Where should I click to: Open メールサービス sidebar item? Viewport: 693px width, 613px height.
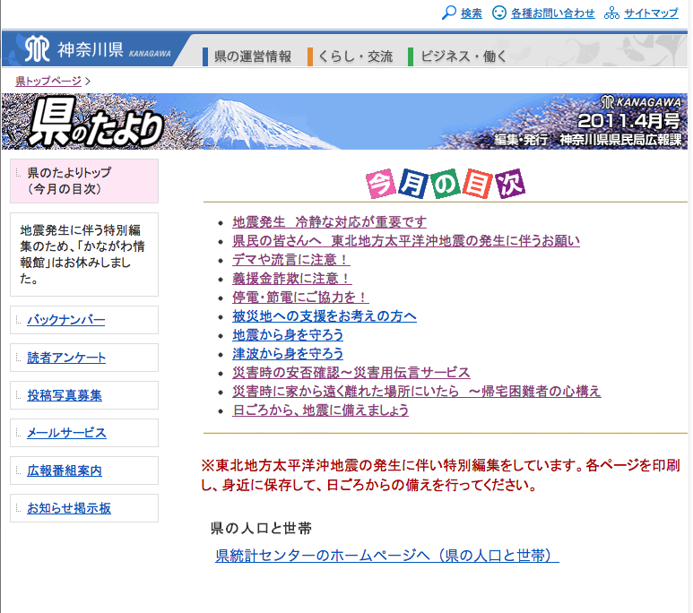66,433
